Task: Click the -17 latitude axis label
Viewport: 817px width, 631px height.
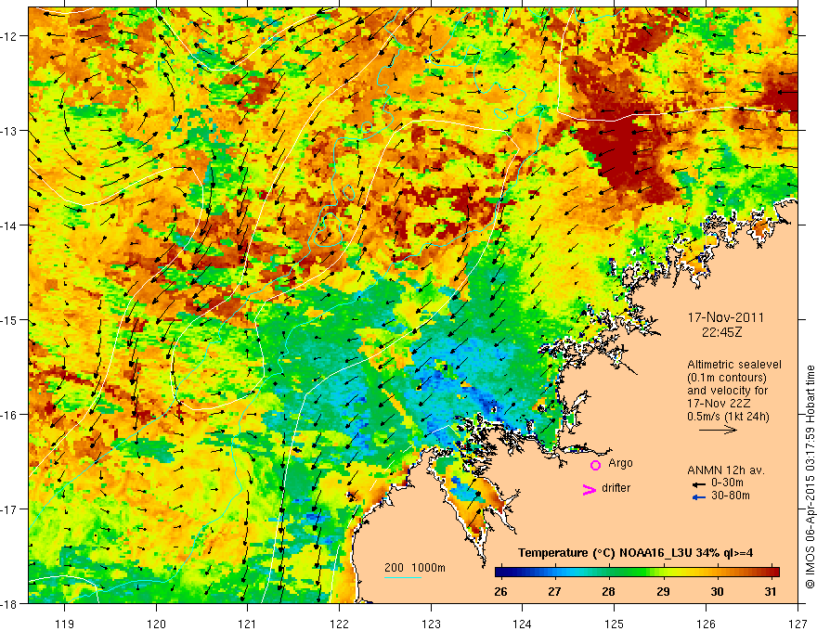Action: (9, 509)
